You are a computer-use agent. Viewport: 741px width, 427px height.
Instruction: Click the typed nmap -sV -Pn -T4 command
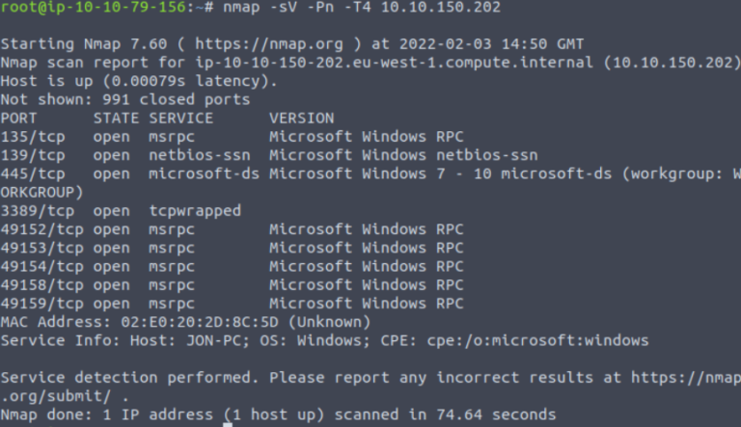click(330, 8)
